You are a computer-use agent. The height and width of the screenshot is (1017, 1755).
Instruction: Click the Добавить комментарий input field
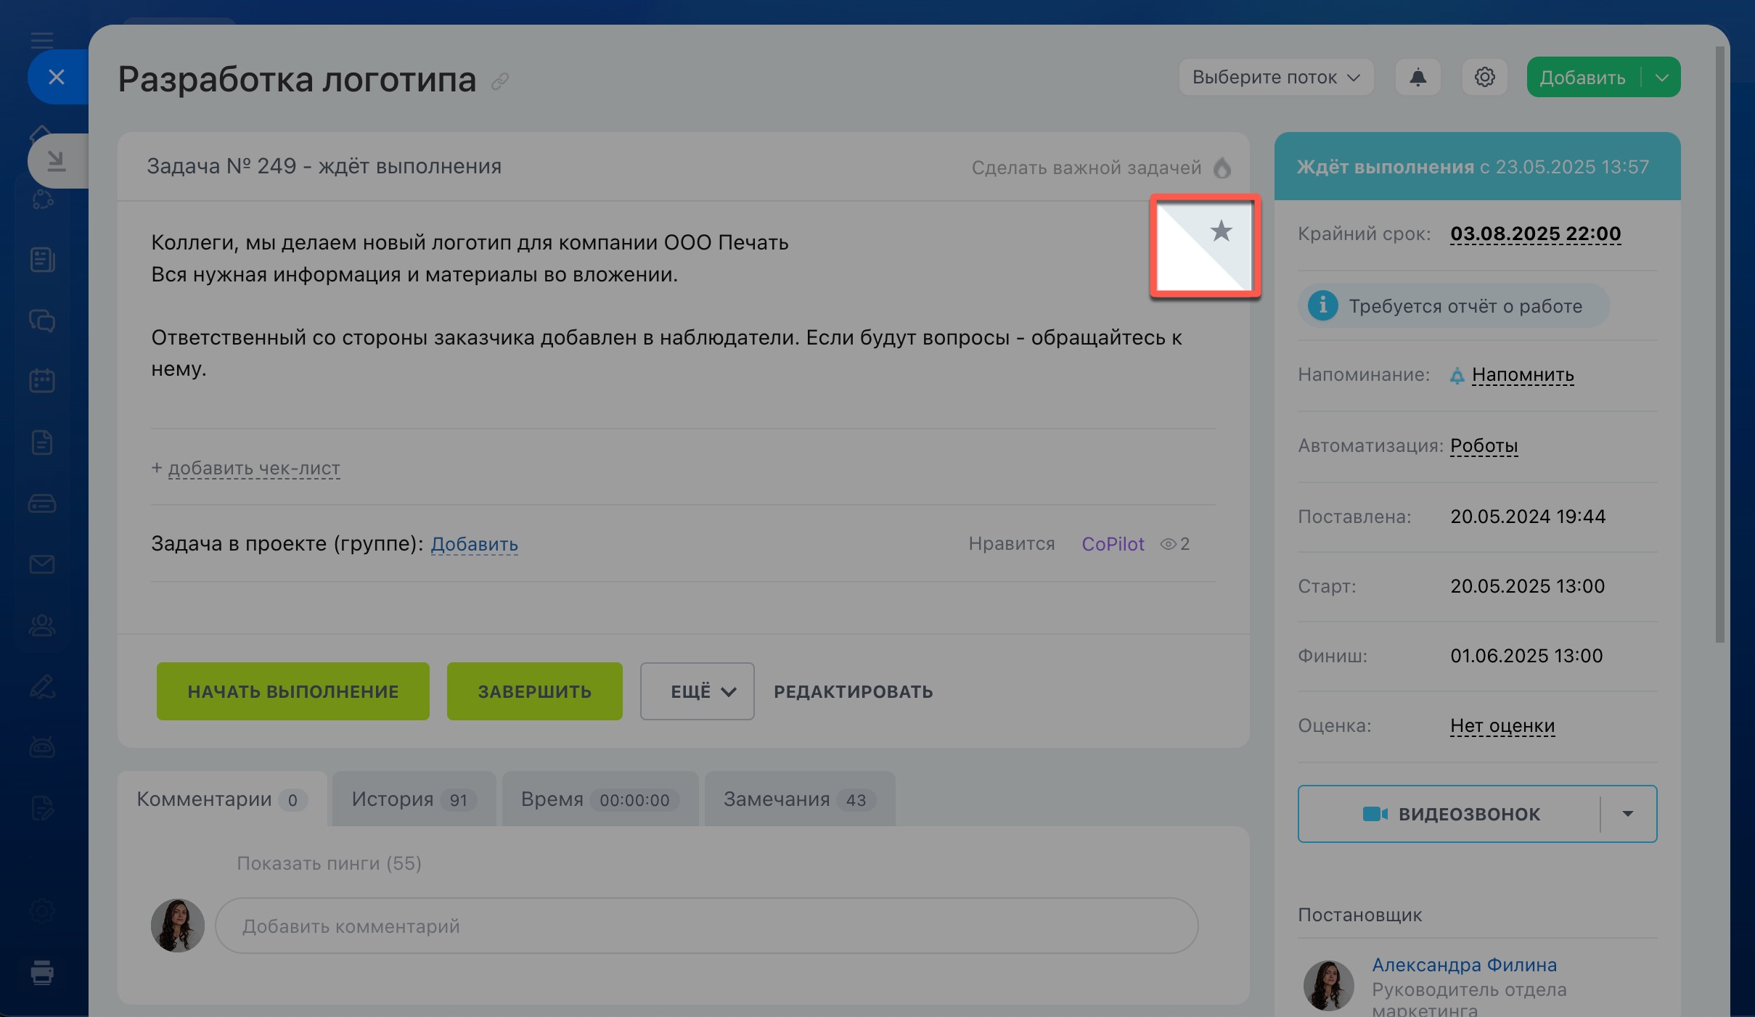[x=706, y=926]
